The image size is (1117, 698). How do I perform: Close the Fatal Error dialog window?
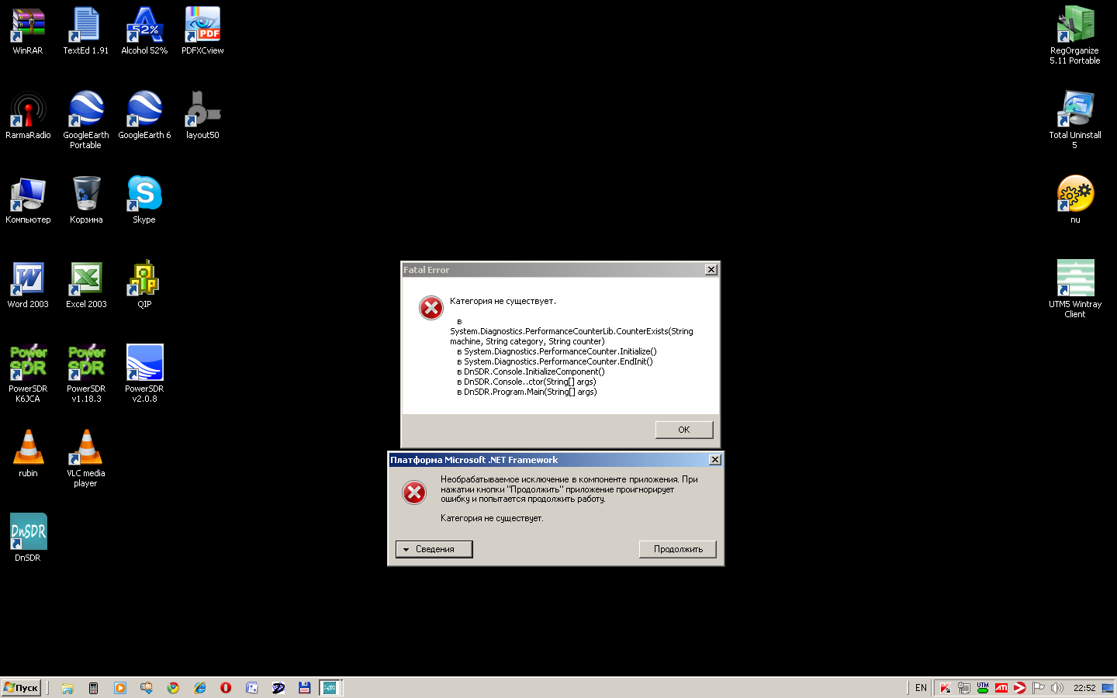(711, 270)
